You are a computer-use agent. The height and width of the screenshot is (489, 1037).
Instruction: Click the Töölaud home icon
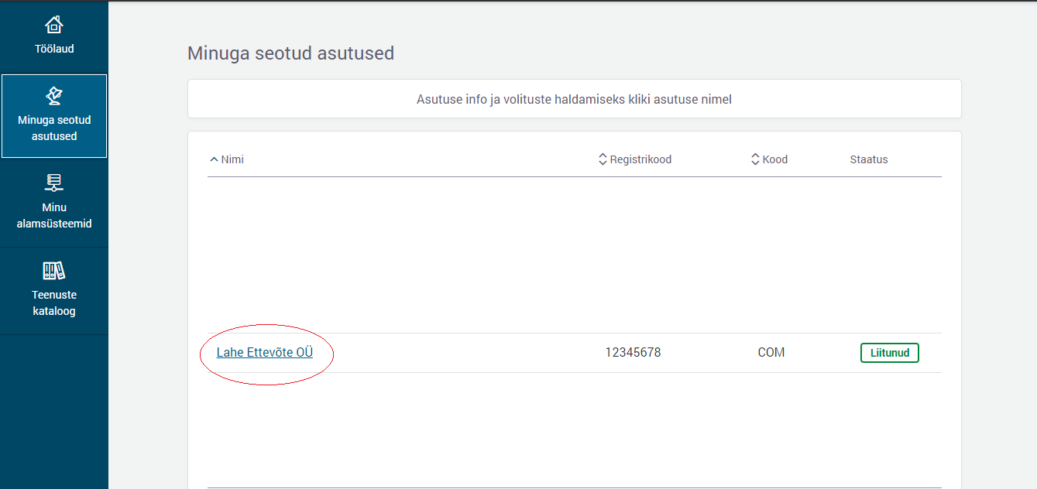coord(54,26)
